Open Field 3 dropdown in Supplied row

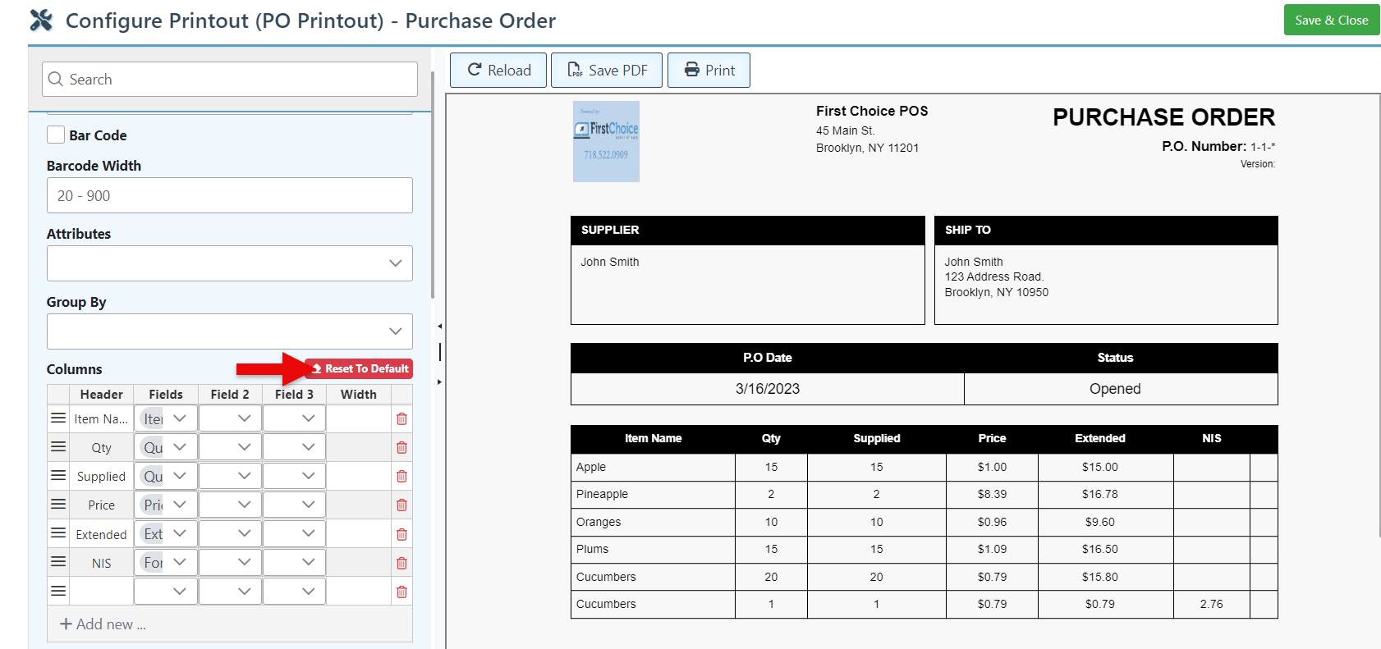tap(294, 476)
